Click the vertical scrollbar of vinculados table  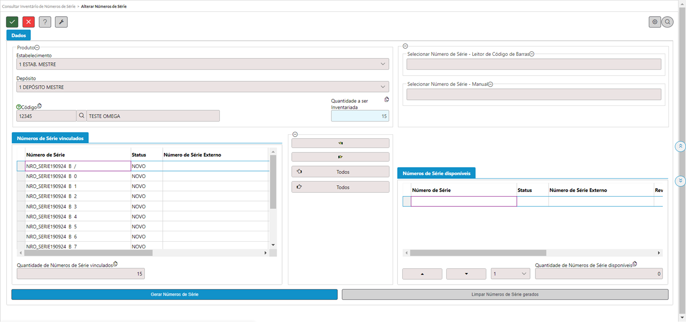(273, 181)
